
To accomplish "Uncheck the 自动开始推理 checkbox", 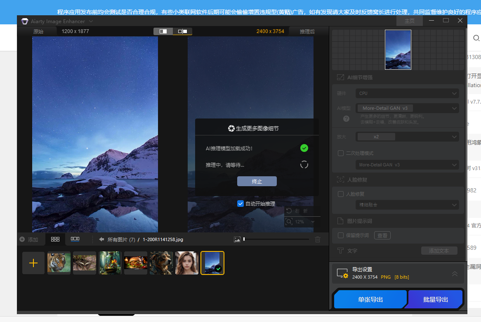I will pyautogui.click(x=240, y=204).
